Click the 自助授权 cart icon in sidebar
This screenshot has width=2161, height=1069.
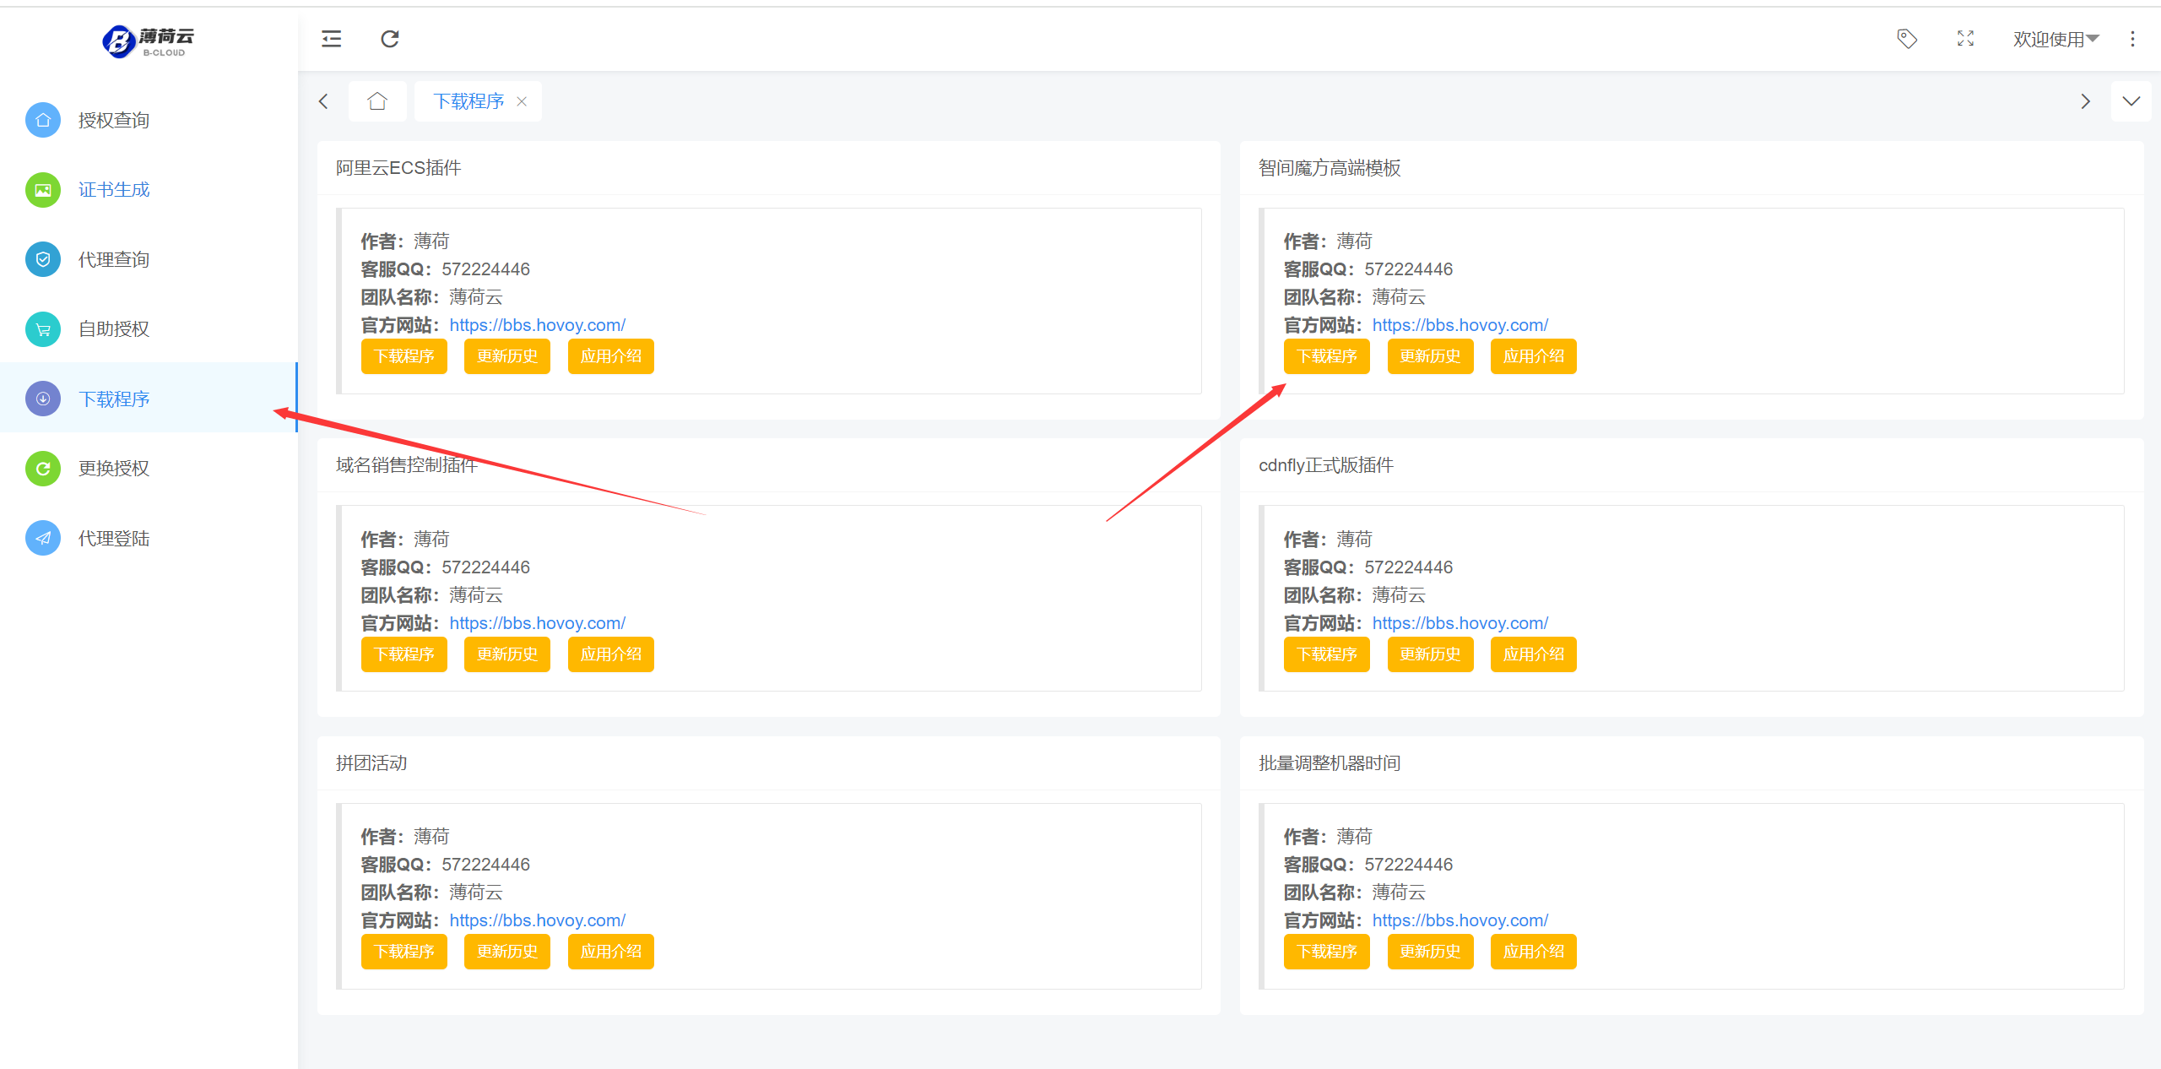(43, 329)
